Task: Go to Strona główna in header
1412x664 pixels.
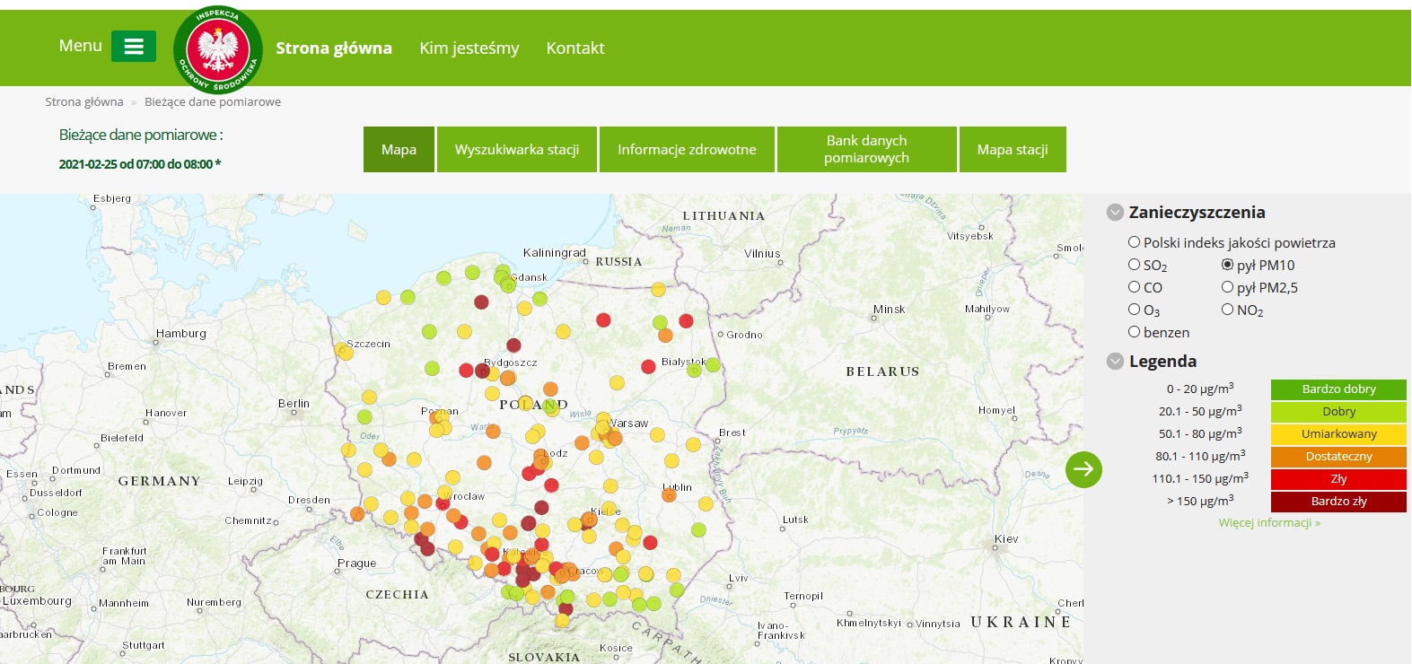Action: [x=334, y=48]
